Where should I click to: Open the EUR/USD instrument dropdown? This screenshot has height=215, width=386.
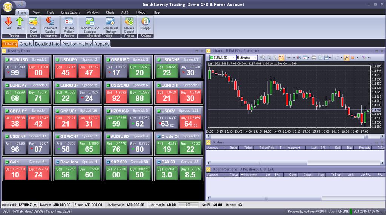pos(234,58)
